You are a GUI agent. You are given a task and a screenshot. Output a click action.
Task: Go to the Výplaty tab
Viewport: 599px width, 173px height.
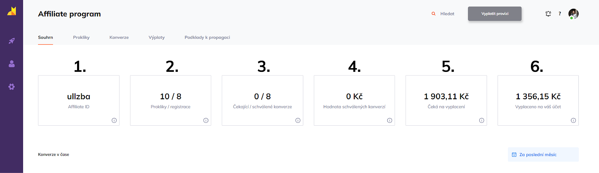[x=157, y=37]
